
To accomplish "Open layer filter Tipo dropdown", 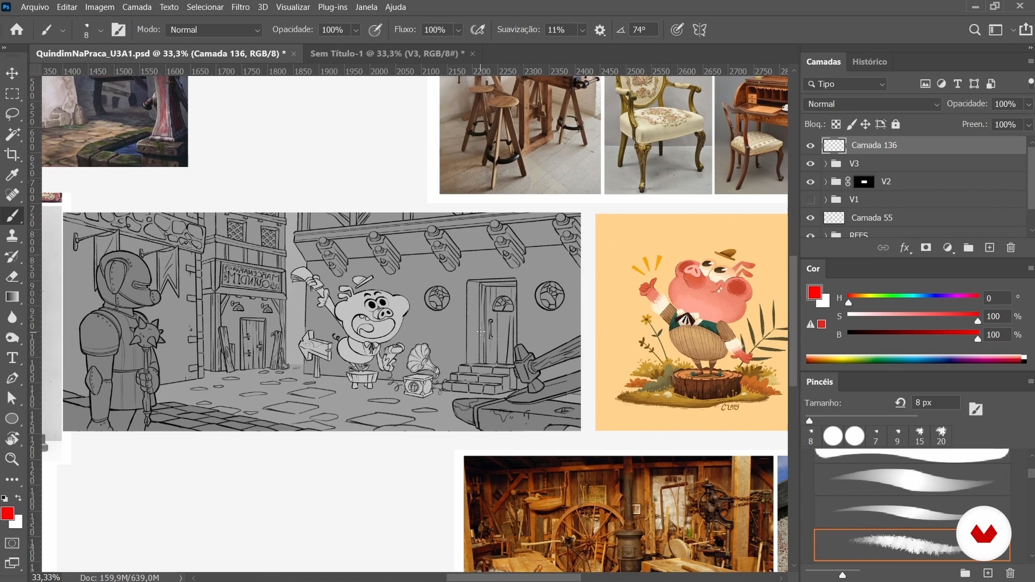I will (845, 84).
